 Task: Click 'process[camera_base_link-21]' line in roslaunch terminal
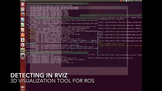pyautogui.click(x=47, y=11)
